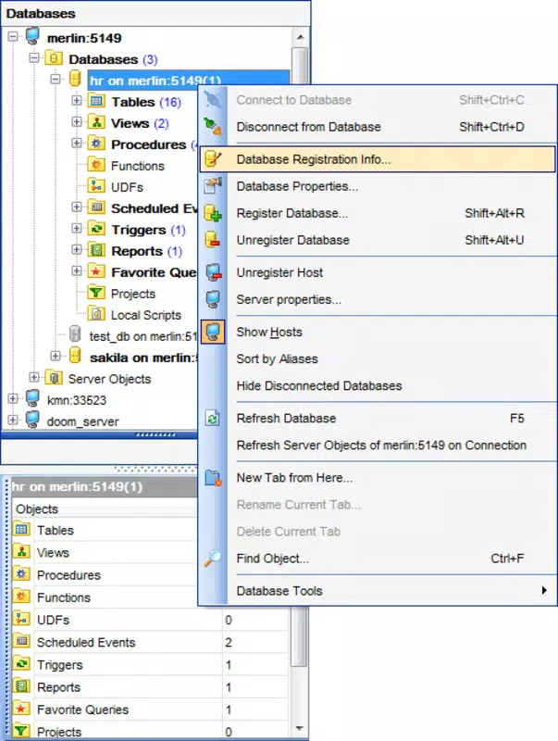The width and height of the screenshot is (558, 741).
Task: Open Server properties from context menu
Action: coord(377,299)
